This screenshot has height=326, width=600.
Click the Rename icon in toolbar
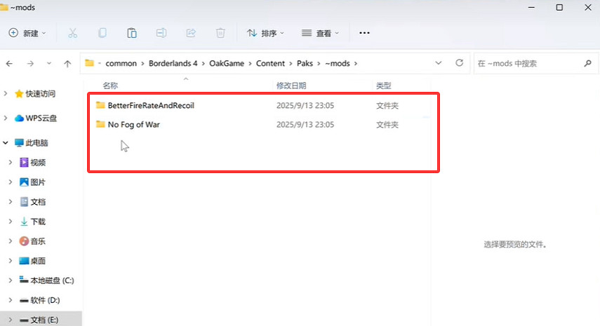[x=161, y=33]
